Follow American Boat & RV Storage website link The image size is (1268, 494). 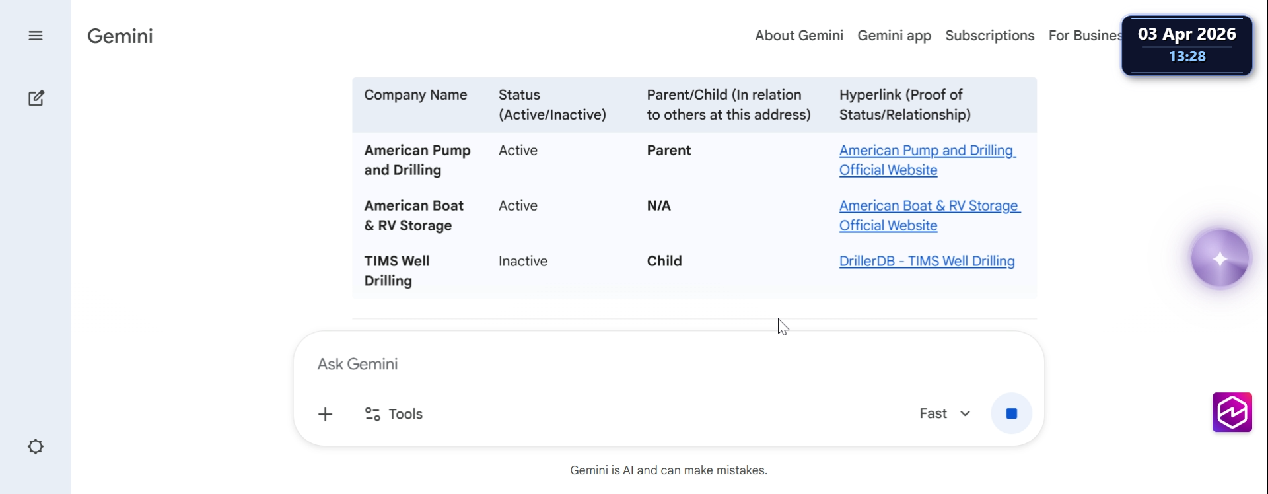[929, 215]
